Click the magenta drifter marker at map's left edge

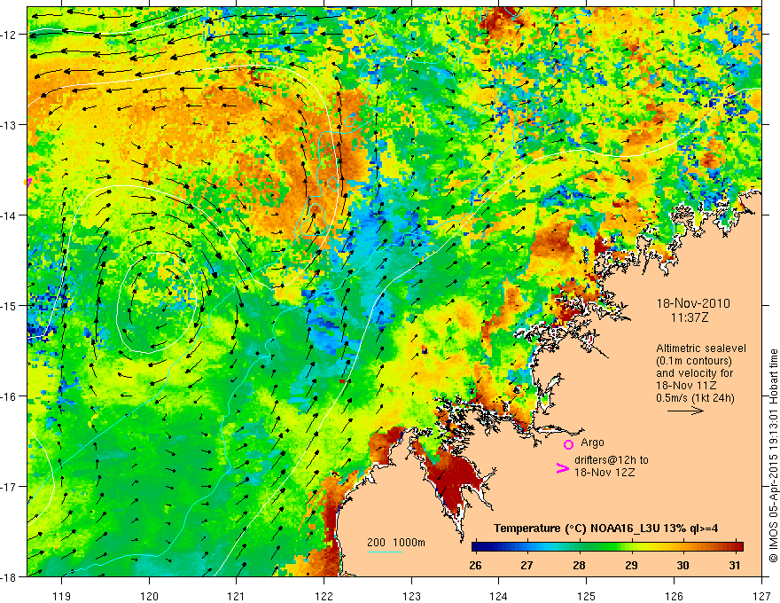28,182
